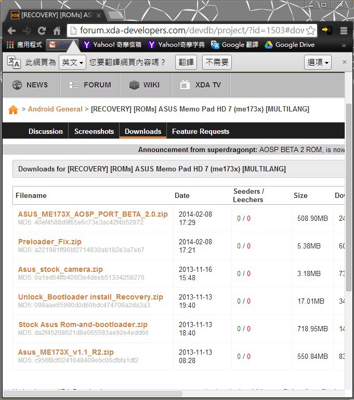Open the Android General breadcrumb link
Viewport: 354px width, 400px height.
[x=55, y=109]
